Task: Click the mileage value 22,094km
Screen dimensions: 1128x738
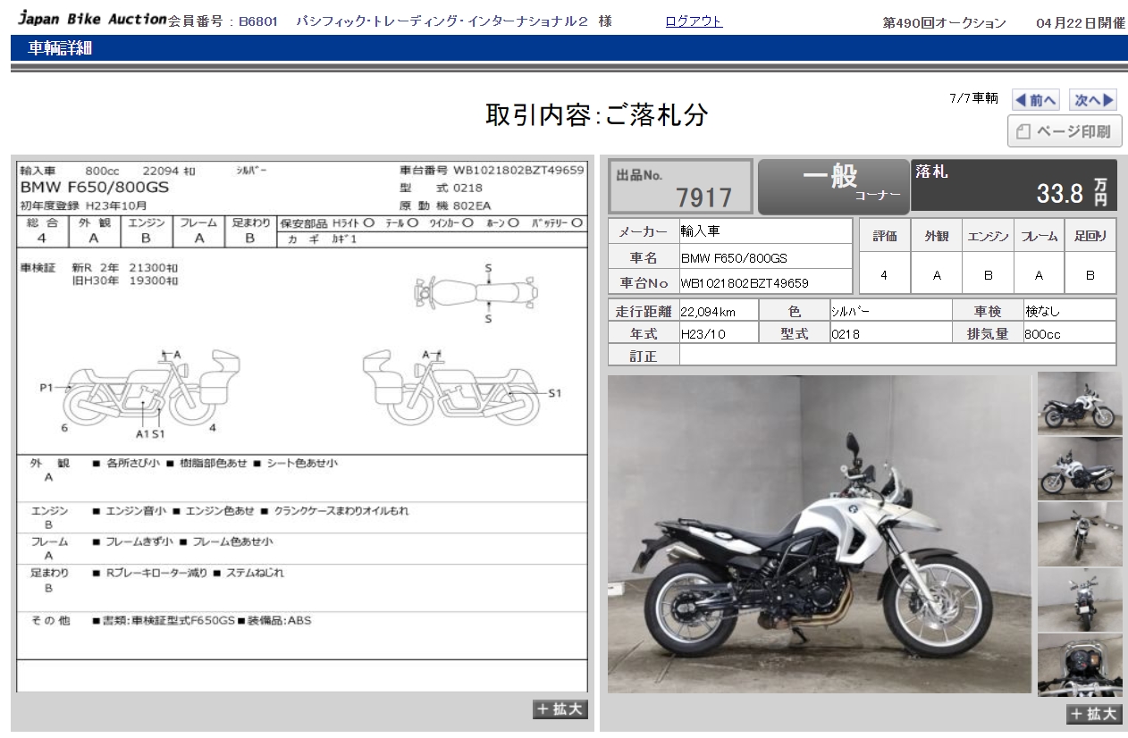Action: point(708,311)
